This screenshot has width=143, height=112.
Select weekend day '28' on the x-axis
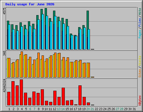(x=121, y=109)
